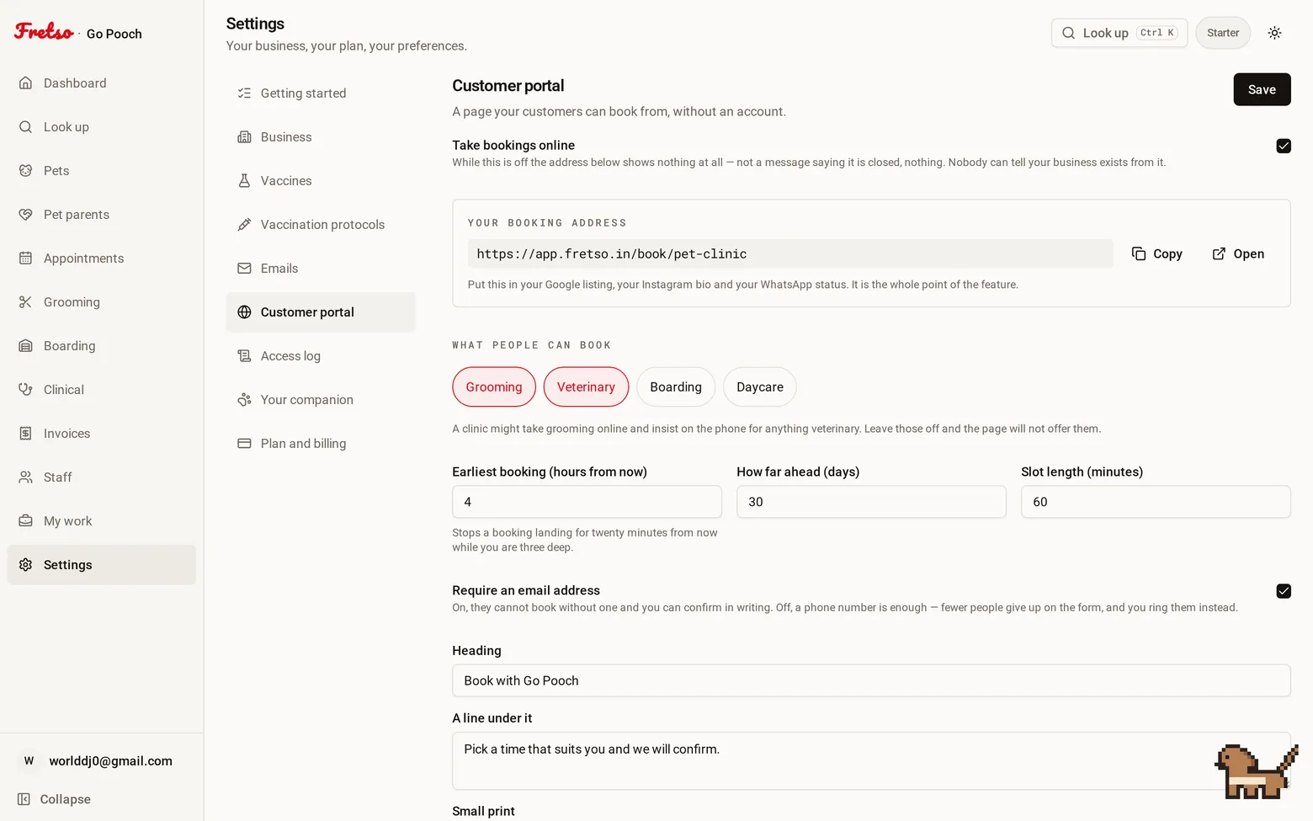Enable the Daycare booking chip
Image resolution: width=1313 pixels, height=821 pixels.
760,387
